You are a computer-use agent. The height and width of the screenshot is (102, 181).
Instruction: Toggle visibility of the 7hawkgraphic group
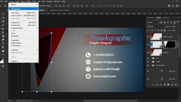tap(148, 65)
